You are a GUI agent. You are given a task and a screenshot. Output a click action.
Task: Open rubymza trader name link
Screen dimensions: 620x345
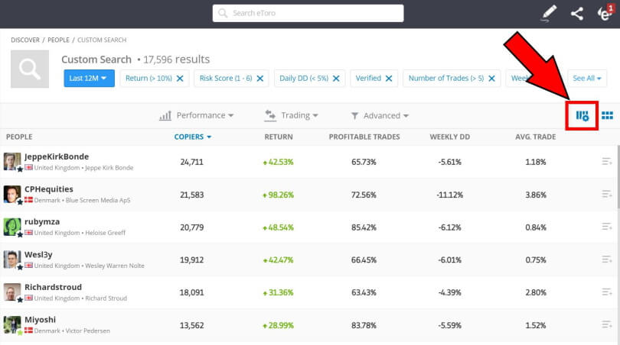[x=42, y=221]
